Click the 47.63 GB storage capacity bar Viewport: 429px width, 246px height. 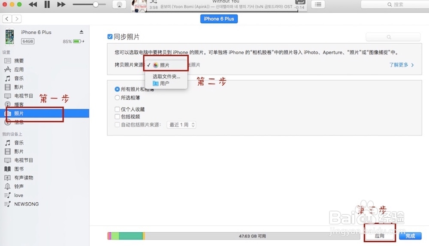234,236
